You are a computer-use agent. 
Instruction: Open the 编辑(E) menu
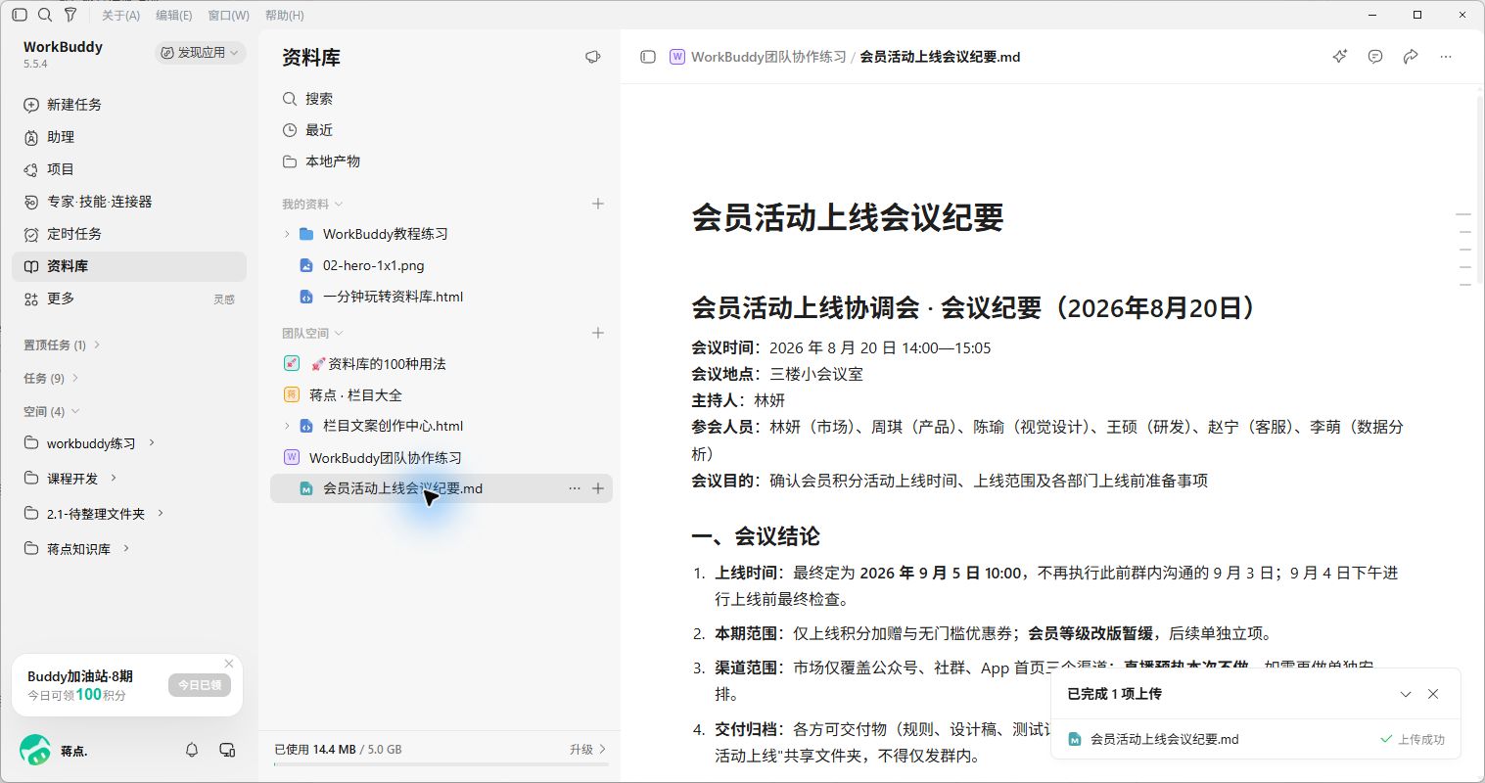[x=174, y=15]
